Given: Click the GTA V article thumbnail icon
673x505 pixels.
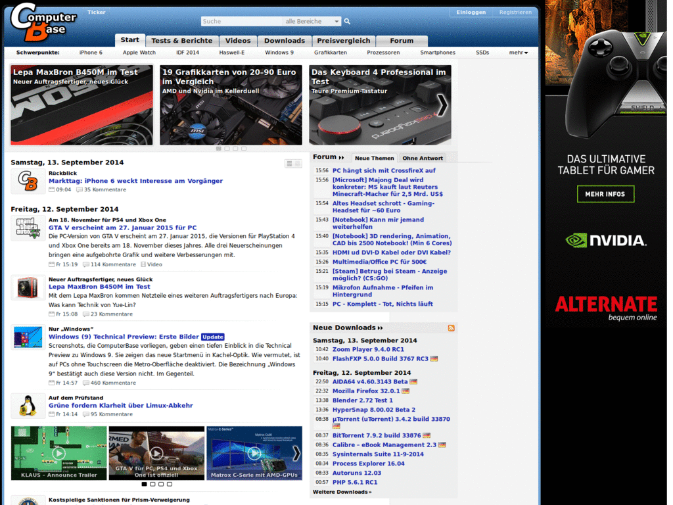Looking at the screenshot, I should coord(28,228).
